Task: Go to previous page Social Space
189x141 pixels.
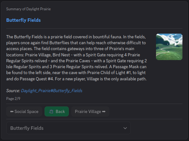Action: [x=24, y=111]
